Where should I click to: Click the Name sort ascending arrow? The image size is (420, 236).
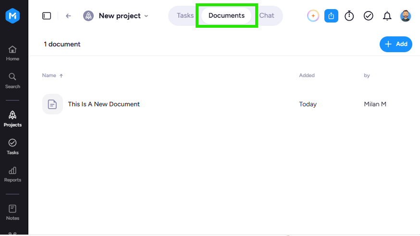click(x=61, y=76)
